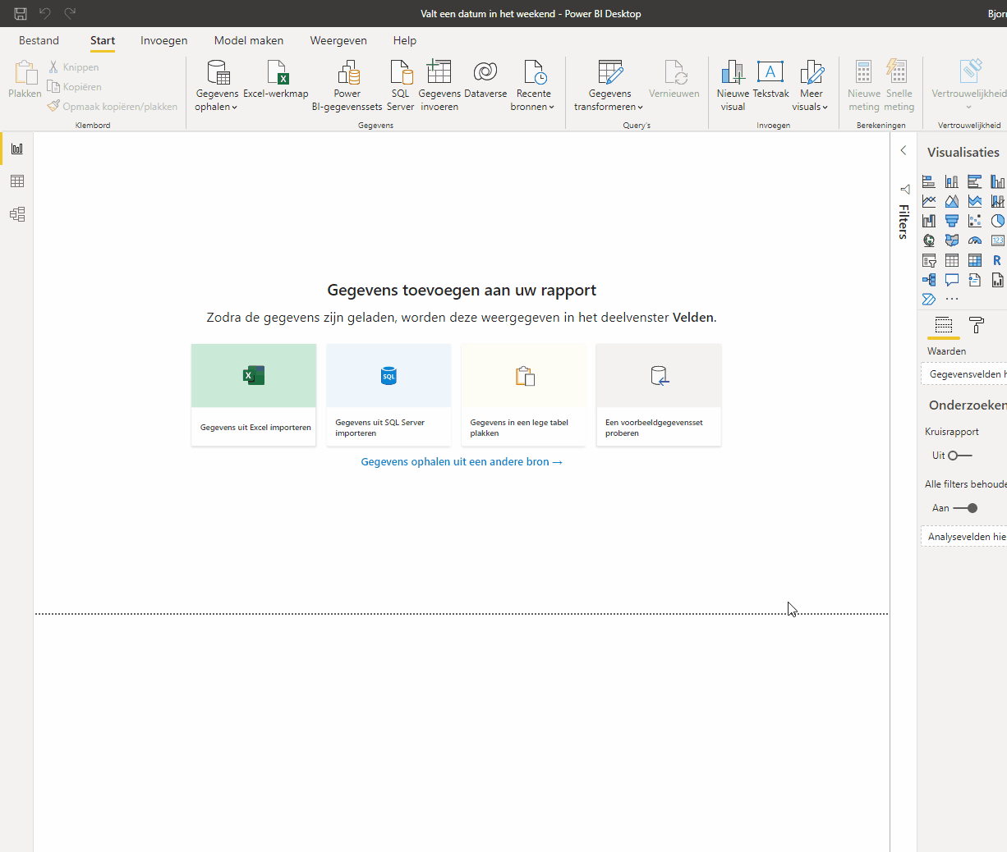Select the Q&A speech bubble visual
1007x852 pixels.
[x=952, y=280]
